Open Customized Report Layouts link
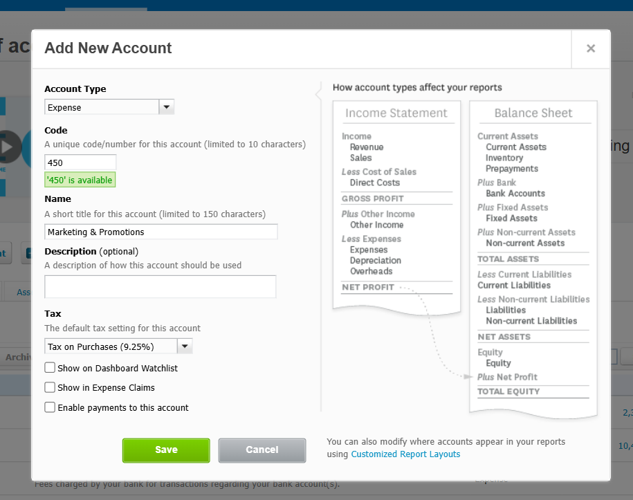 pyautogui.click(x=405, y=454)
